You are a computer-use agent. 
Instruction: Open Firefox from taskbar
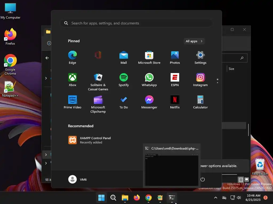coord(137,198)
